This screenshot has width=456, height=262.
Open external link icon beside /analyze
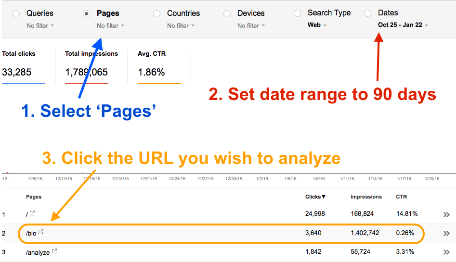[54, 251]
